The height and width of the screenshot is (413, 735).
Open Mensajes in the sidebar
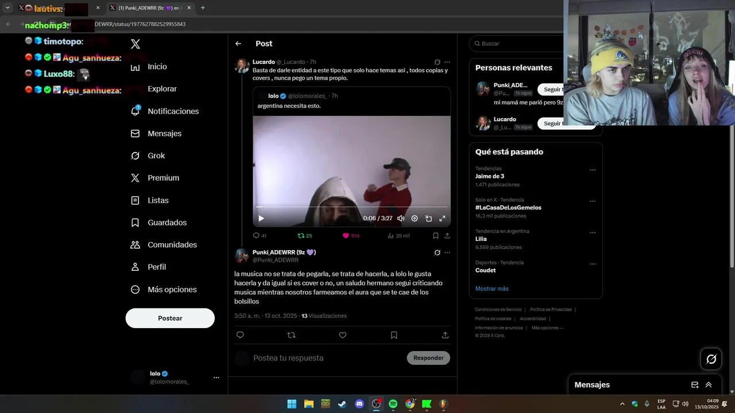tap(156, 133)
